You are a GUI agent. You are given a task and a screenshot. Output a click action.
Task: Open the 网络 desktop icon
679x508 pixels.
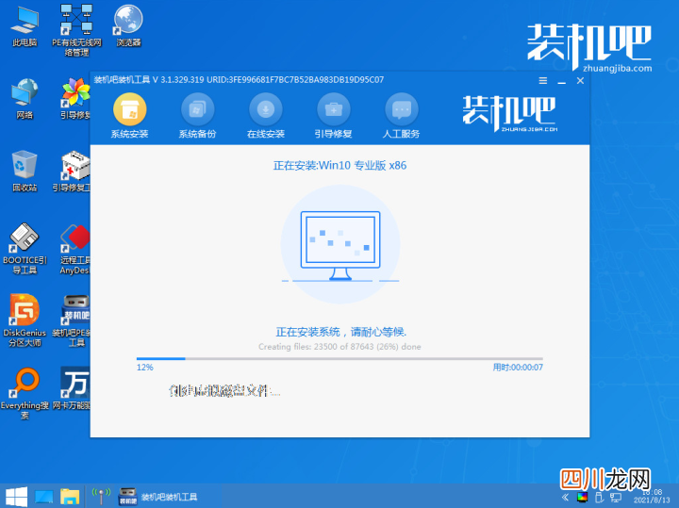(x=25, y=99)
